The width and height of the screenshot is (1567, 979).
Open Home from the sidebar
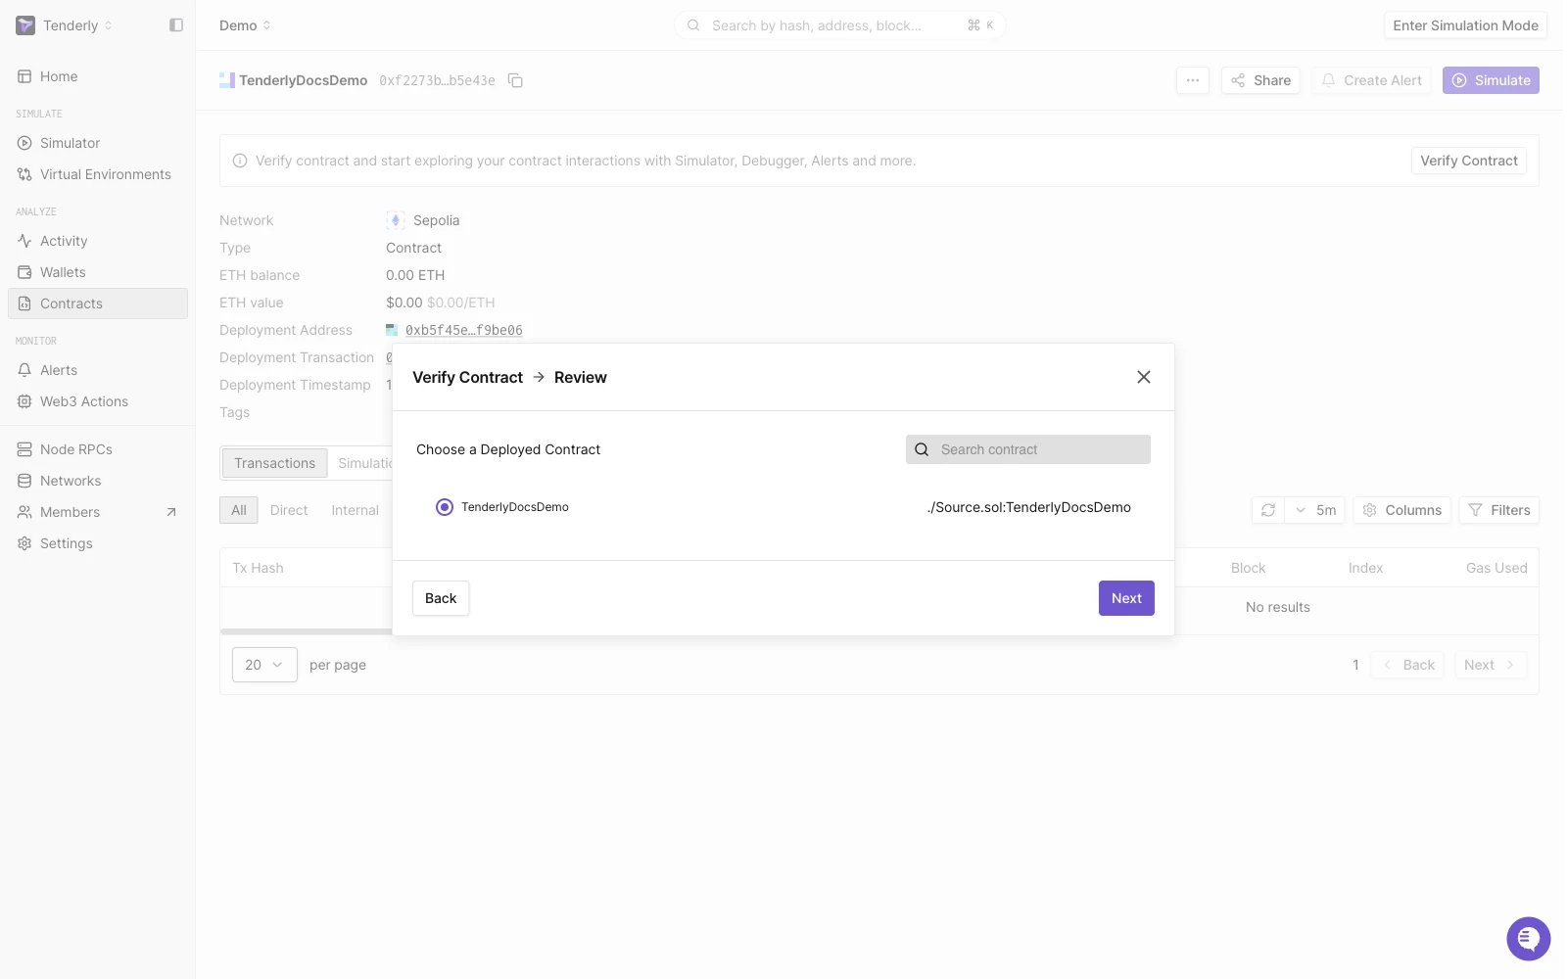point(98,76)
